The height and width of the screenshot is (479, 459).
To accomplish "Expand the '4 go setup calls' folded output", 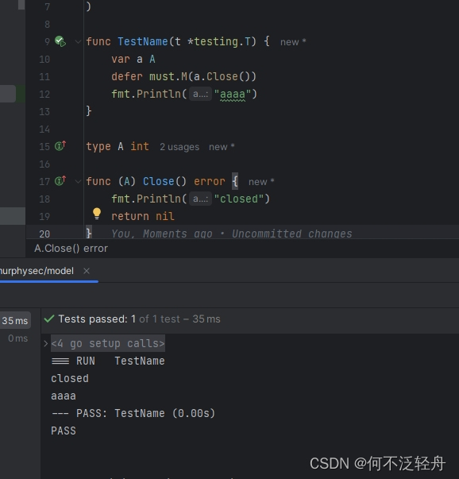I will 46,344.
